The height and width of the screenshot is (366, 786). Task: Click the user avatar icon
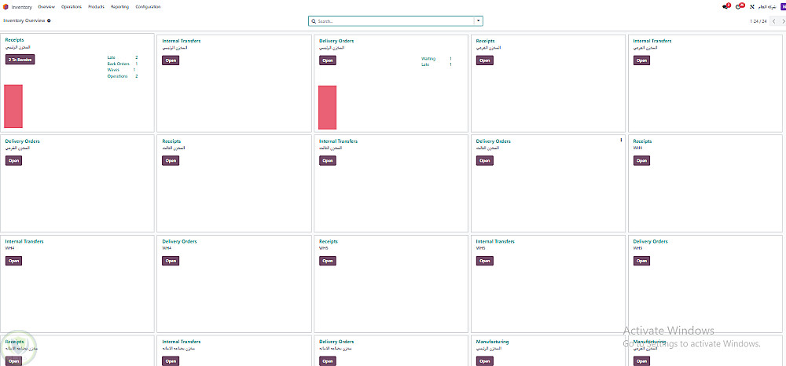tap(780, 6)
